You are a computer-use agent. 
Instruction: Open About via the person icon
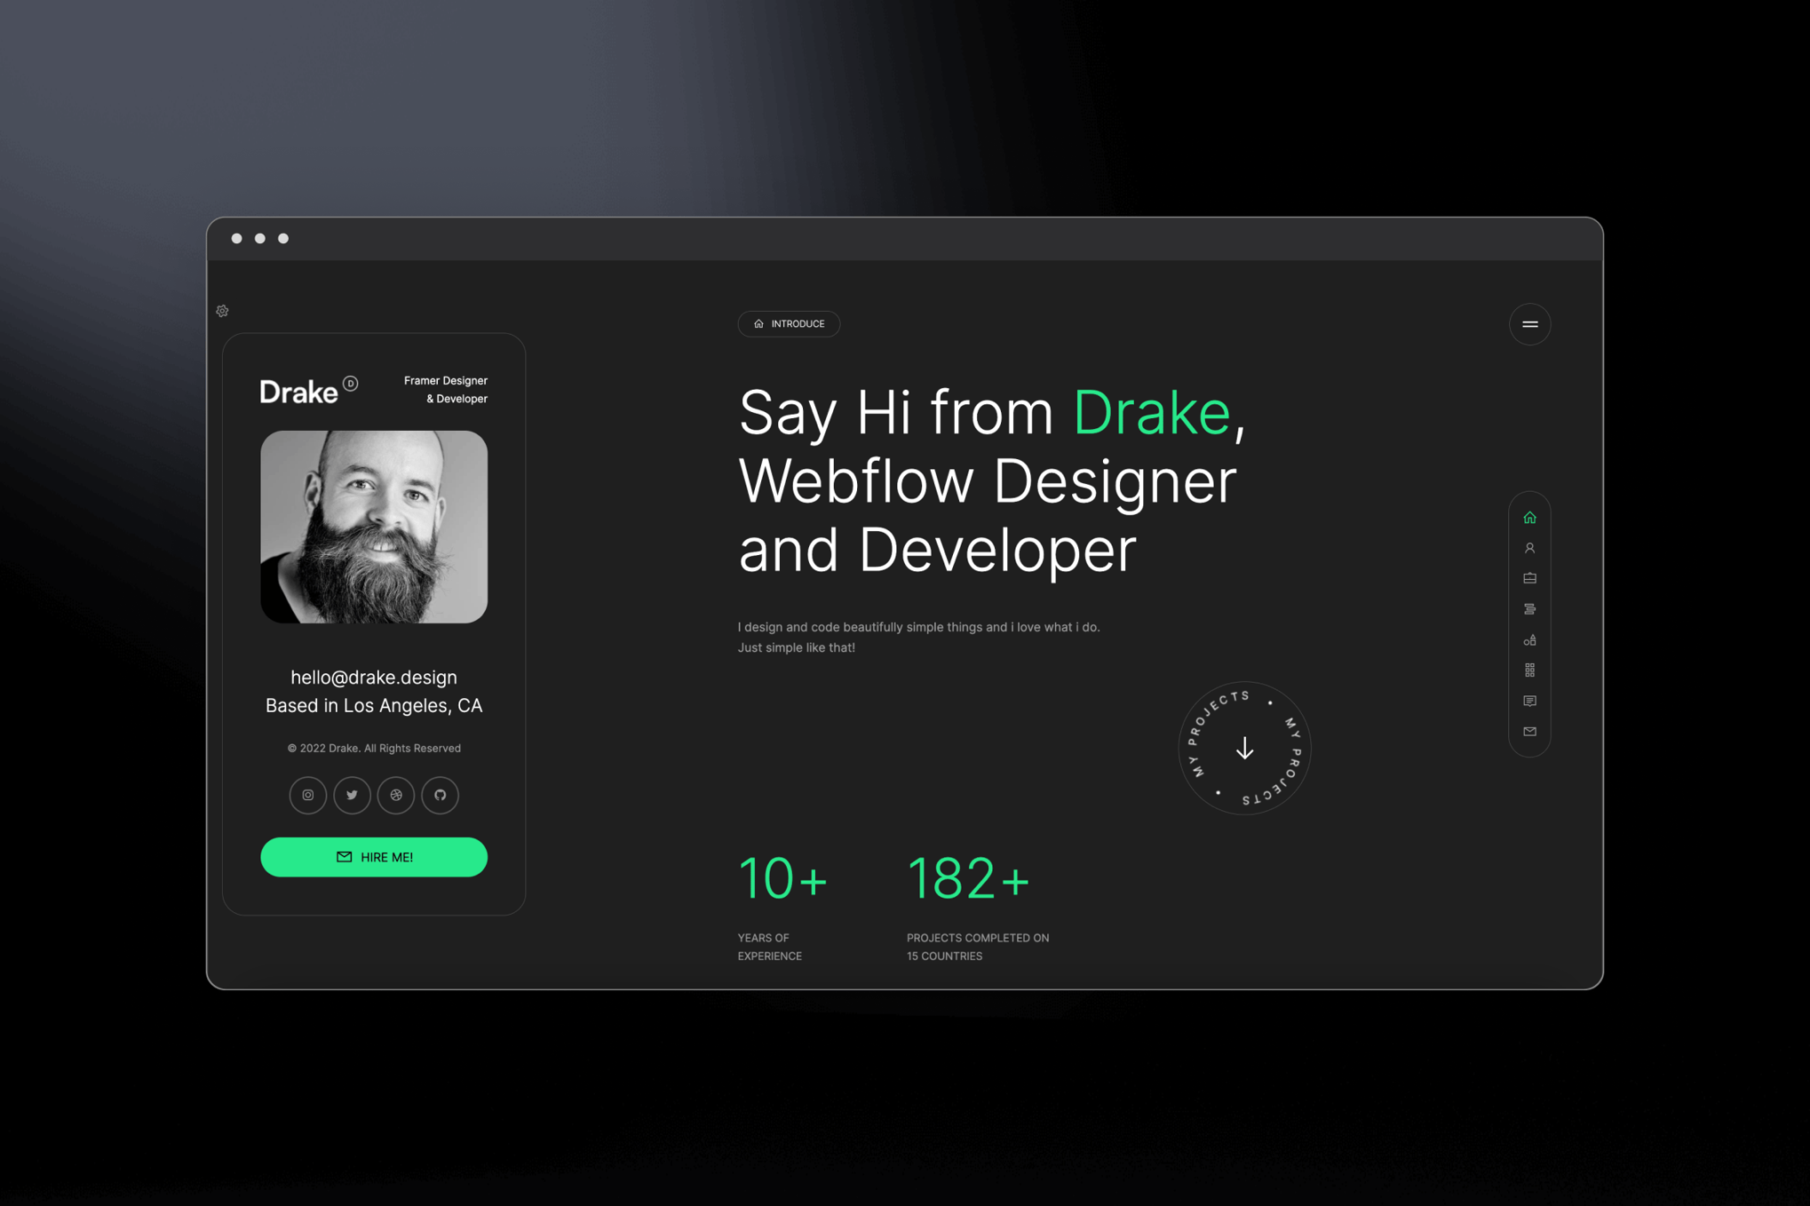tap(1529, 548)
